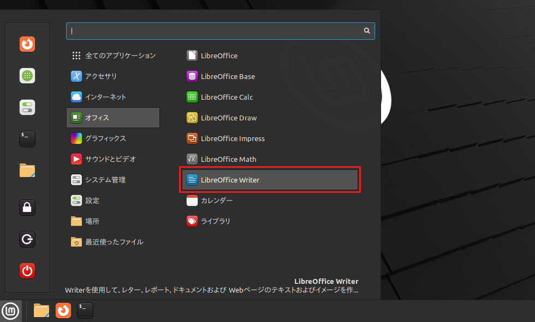Select システム管理 category
Image resolution: width=535 pixels, height=322 pixels.
[x=113, y=180]
